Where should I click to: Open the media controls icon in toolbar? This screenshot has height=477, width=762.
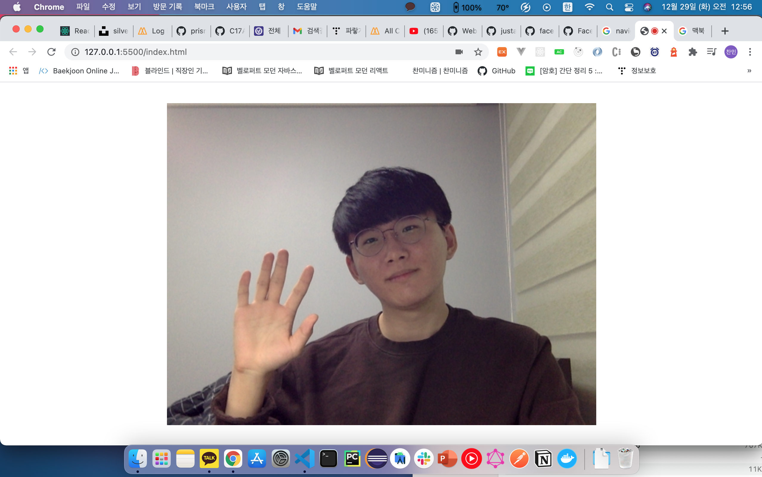point(712,52)
